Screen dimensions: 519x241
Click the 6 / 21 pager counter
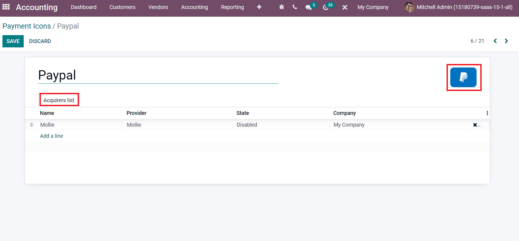(x=477, y=41)
